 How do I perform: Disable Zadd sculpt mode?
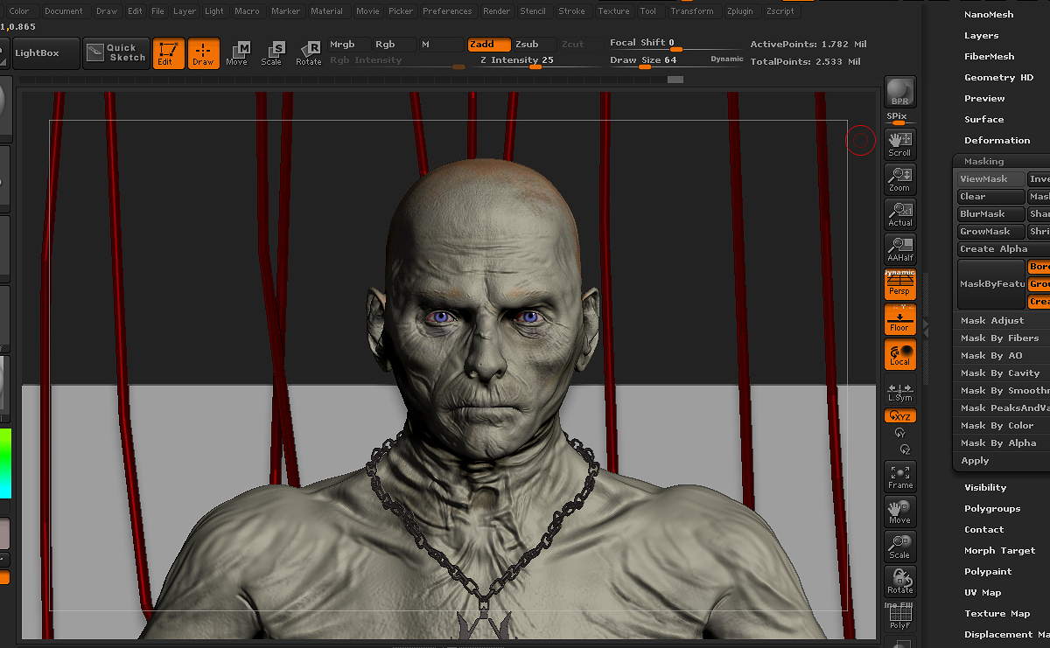[488, 45]
